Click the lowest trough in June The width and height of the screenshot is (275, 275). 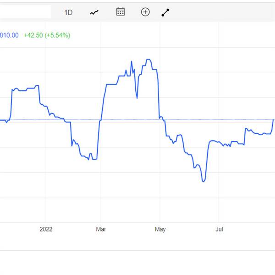[203, 181]
